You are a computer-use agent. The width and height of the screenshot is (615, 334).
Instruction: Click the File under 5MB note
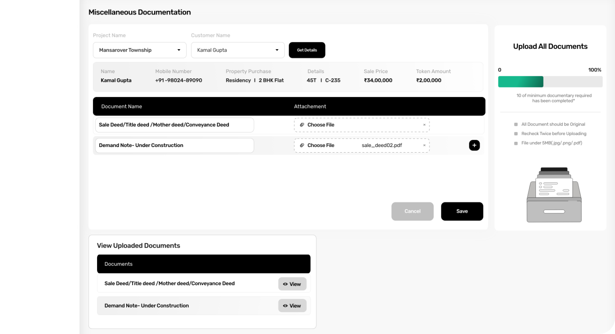[x=552, y=143]
